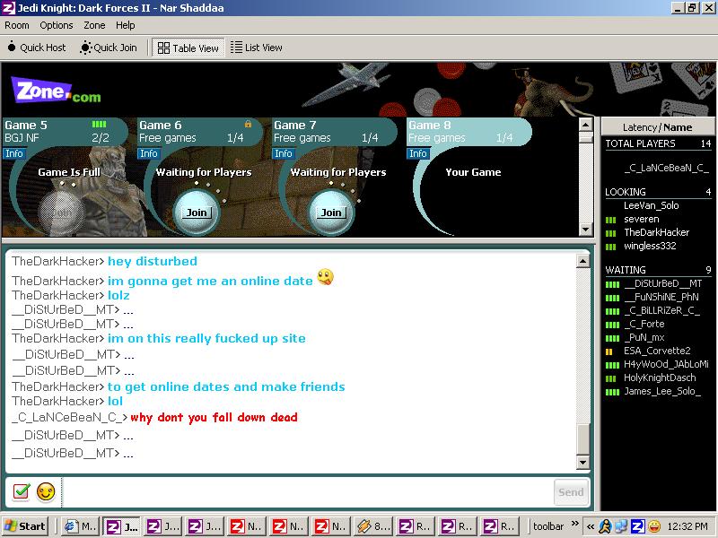Click the Latency/Name column header
The height and width of the screenshot is (538, 718).
[657, 127]
